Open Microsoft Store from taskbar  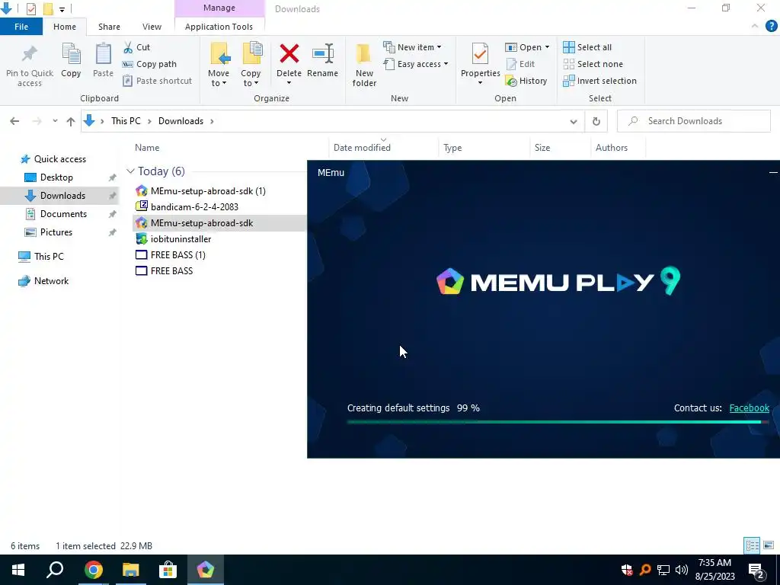pos(168,570)
